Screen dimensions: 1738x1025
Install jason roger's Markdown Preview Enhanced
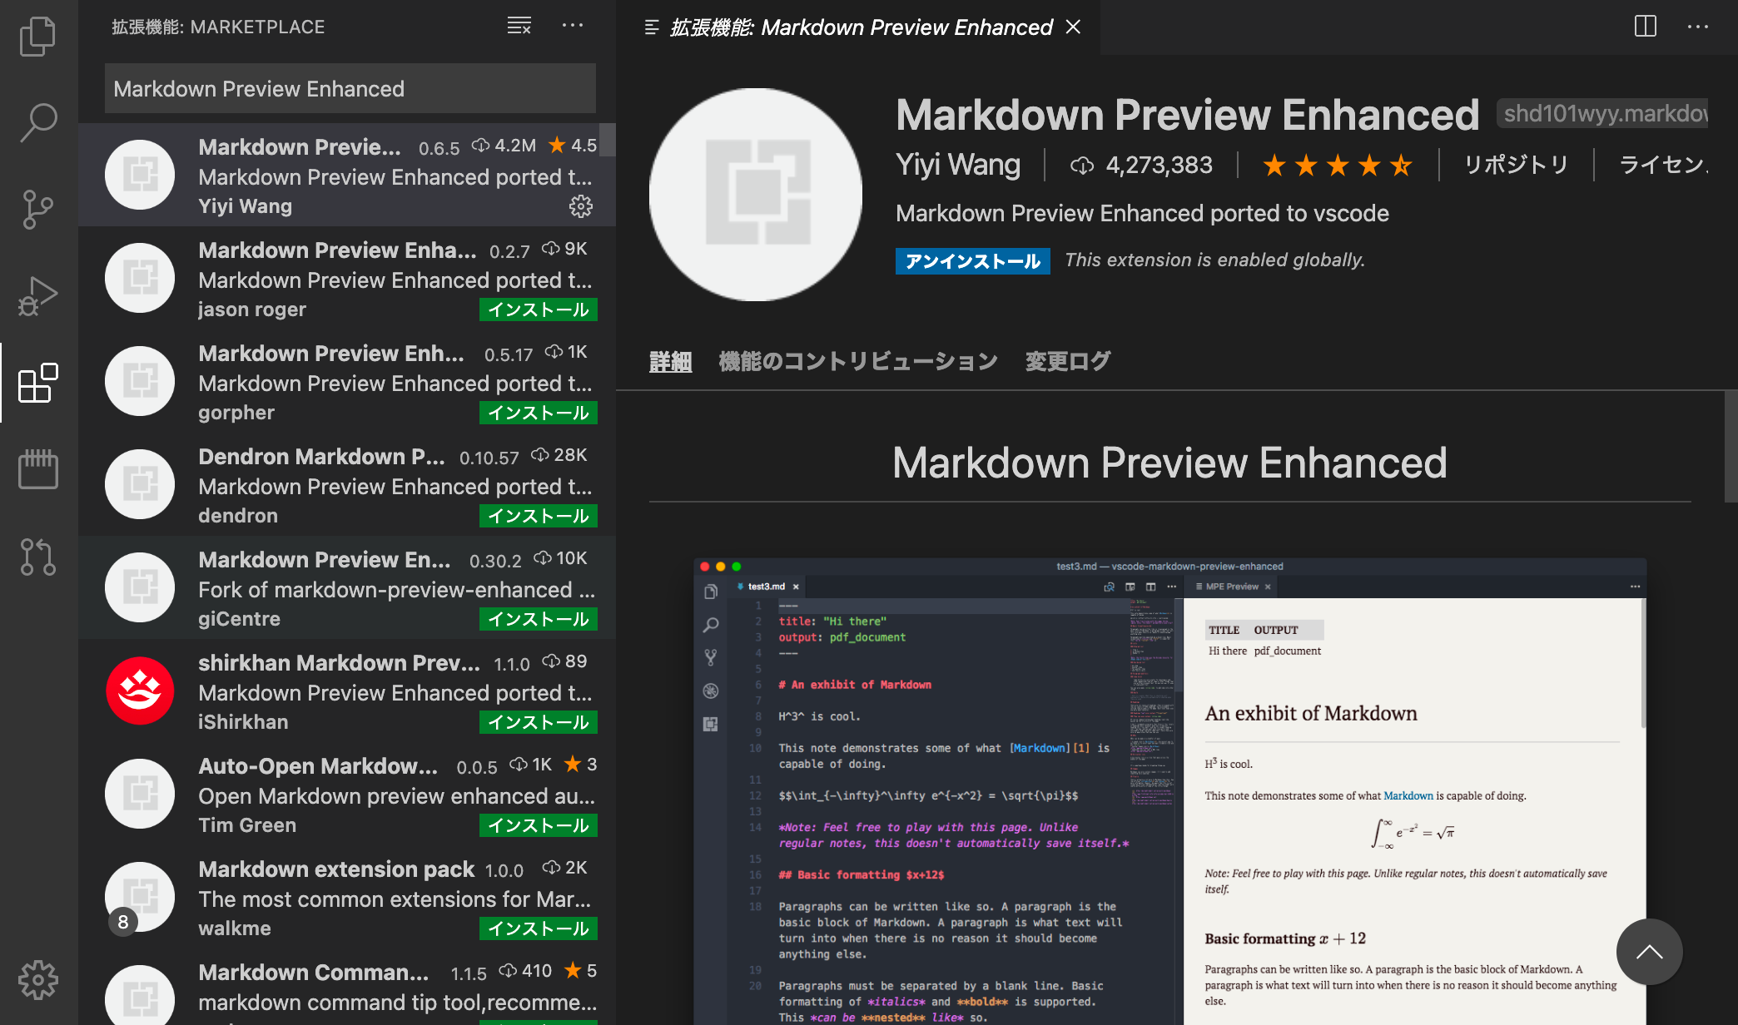click(x=539, y=309)
